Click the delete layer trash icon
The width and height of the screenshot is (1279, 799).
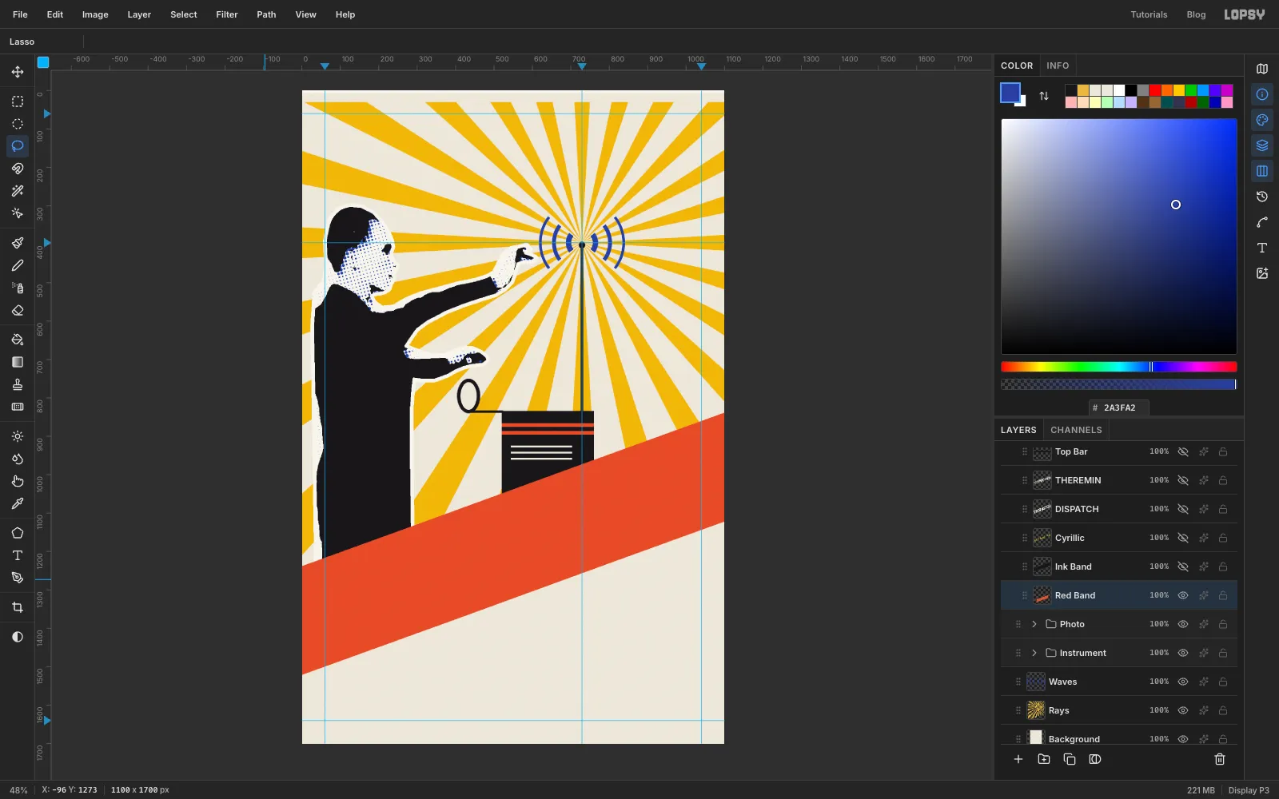pos(1220,759)
